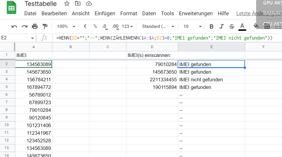This screenshot has height=157, width=282.
Task: Select the paint format roller icon
Action: click(45, 26)
